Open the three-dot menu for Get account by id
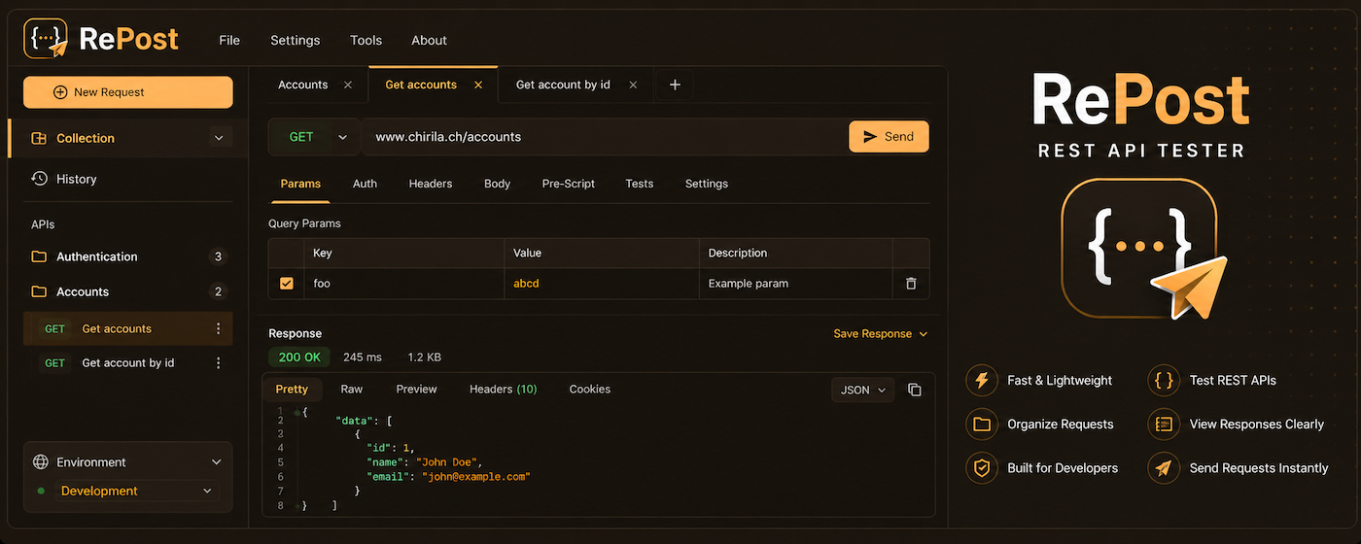This screenshot has height=544, width=1361. [218, 363]
